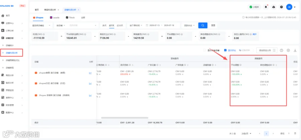Viewport: 301px width, 140px height.
Task: Check the 显示所有店铺 checkbox
Action: pyautogui.click(x=205, y=50)
